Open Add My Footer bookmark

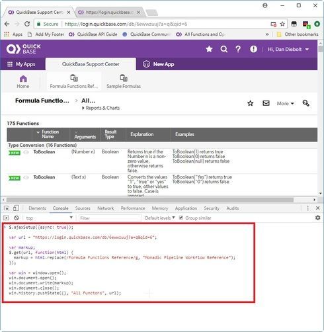(x=46, y=34)
